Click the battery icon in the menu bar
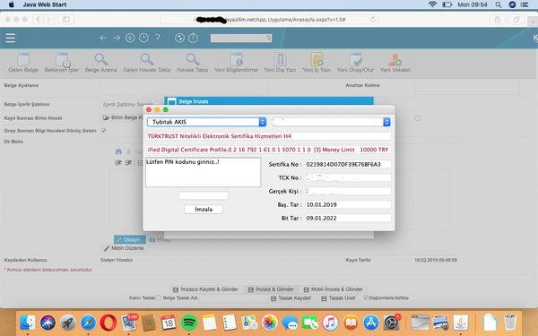Image resolution: width=538 pixels, height=336 pixels. [447, 4]
